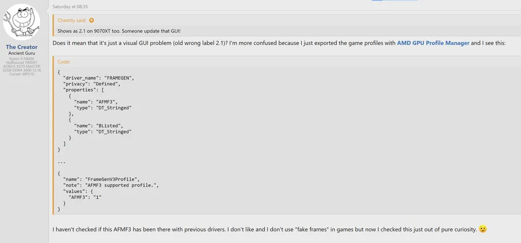Screen dimensions: 521x243
Task: Click the ellipsis line in code block
Action: tap(61, 162)
